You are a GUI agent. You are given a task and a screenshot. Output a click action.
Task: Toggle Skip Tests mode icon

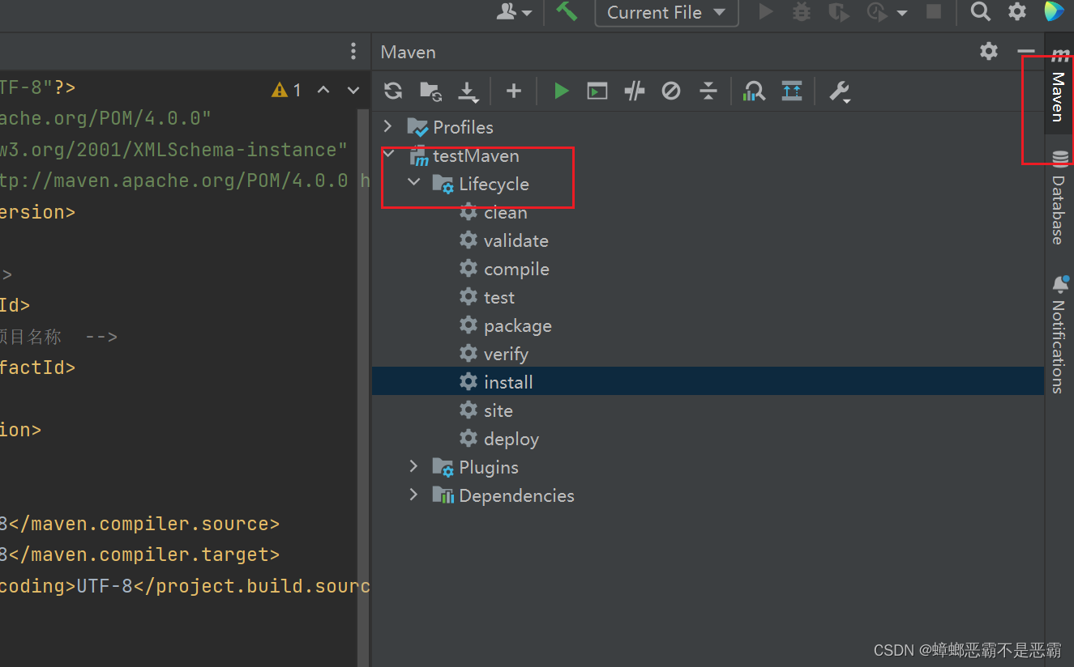[x=670, y=91]
